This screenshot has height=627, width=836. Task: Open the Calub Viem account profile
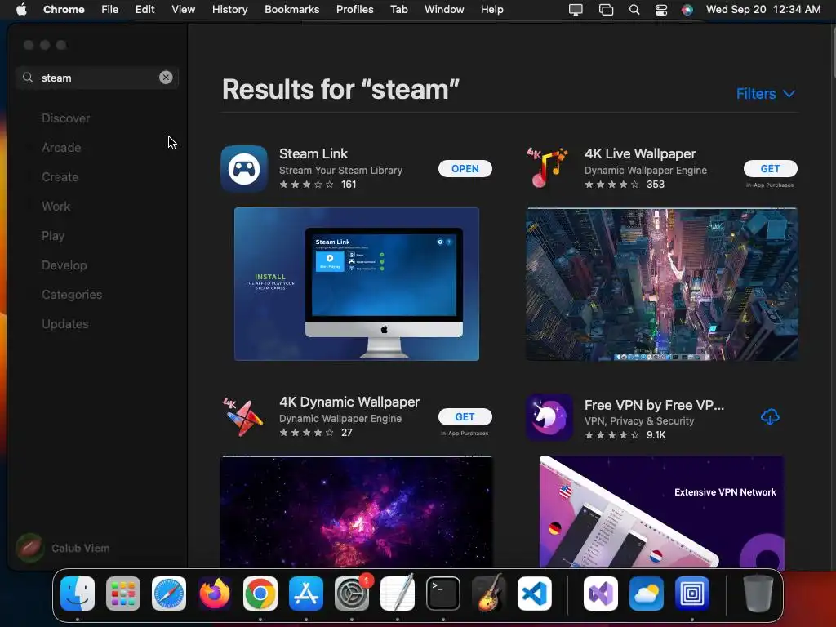point(63,548)
